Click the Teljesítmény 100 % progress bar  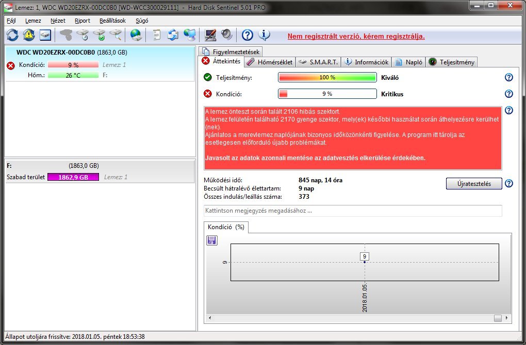[327, 77]
